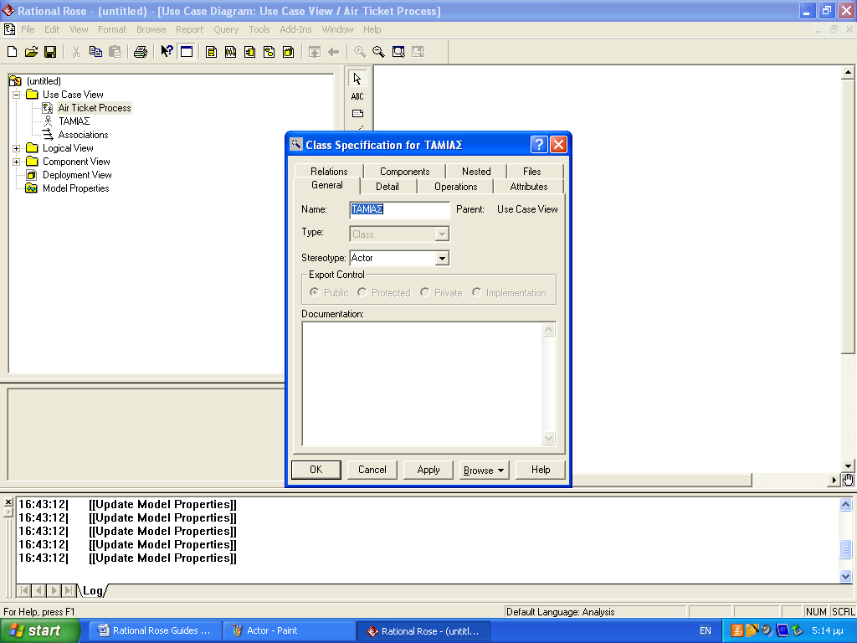The height and width of the screenshot is (643, 857).
Task: Click the Paste clipboard toolbar icon
Action: [x=115, y=52]
